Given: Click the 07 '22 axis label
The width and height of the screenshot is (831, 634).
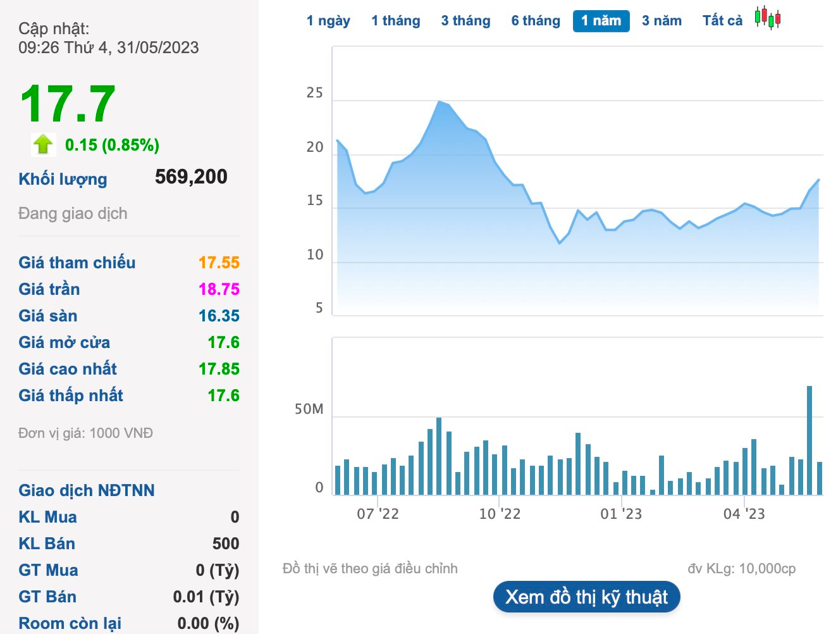Looking at the screenshot, I should coord(378,514).
